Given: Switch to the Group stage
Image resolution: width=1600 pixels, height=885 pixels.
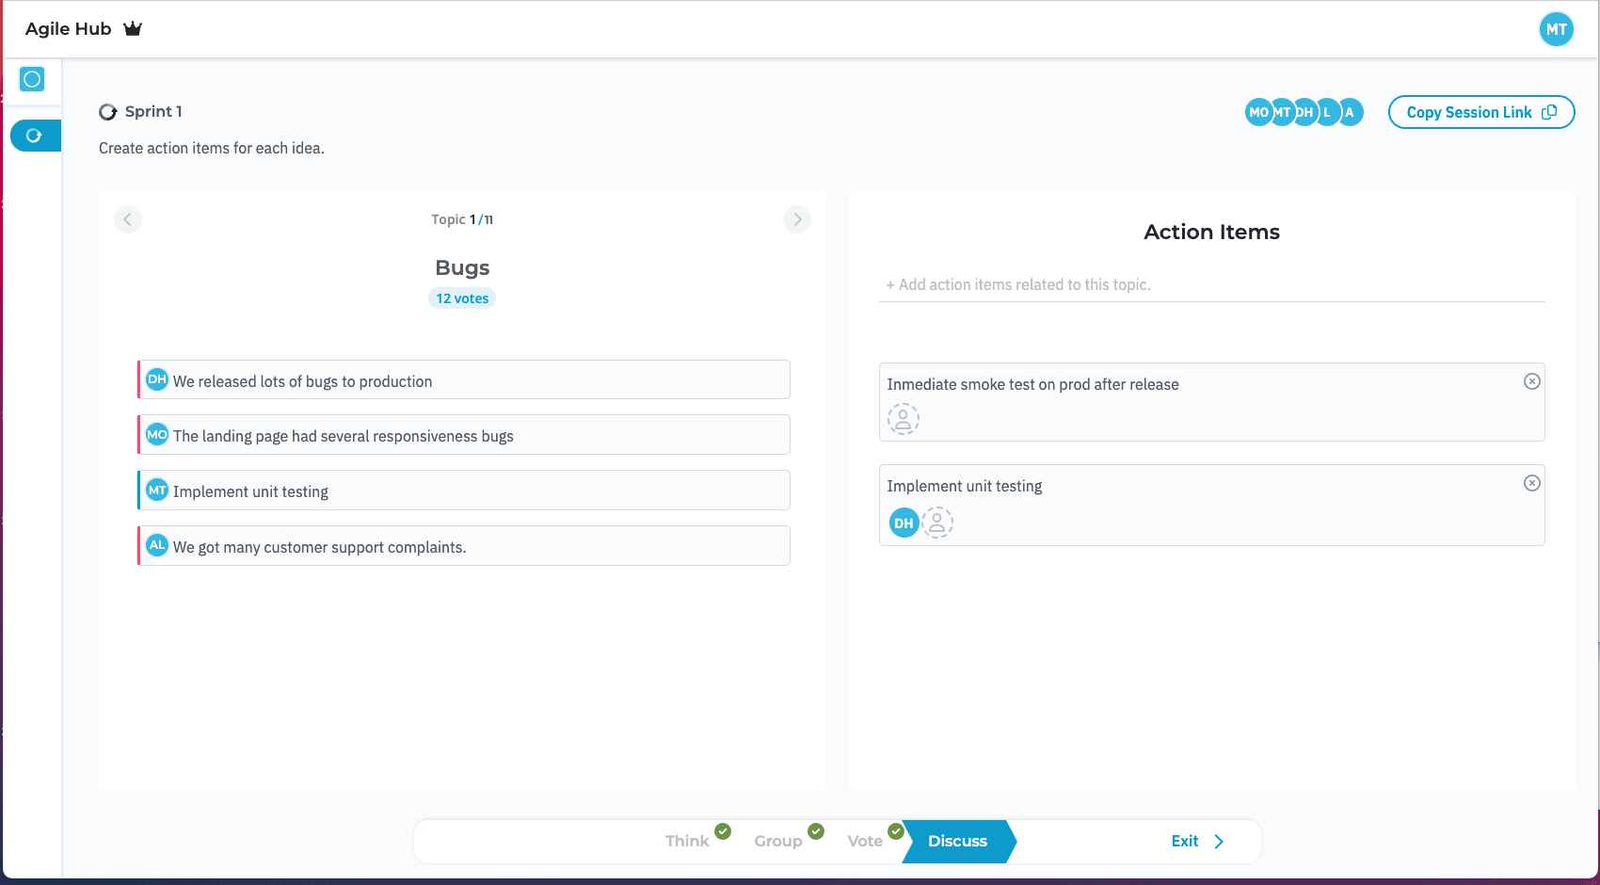Looking at the screenshot, I should click(x=777, y=841).
